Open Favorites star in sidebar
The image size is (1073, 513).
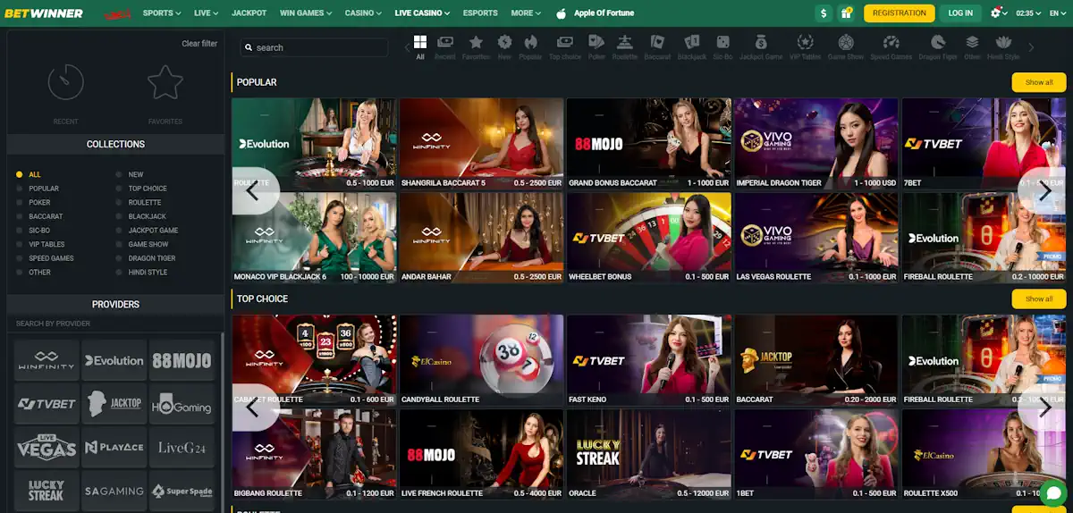click(165, 83)
